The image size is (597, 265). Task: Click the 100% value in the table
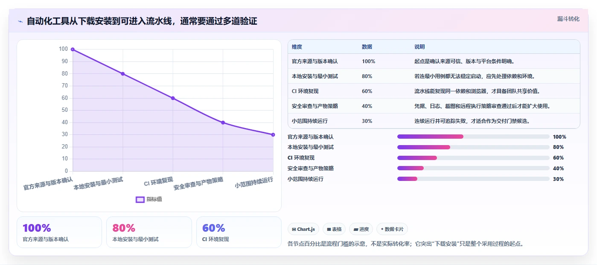368,61
